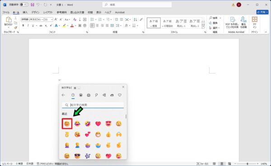Switch to the Design tab
Viewport: 271px width, 166px height.
tap(35, 12)
